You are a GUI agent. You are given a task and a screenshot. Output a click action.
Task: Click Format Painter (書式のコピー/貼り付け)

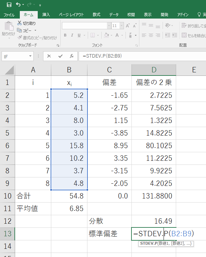coord(37,38)
